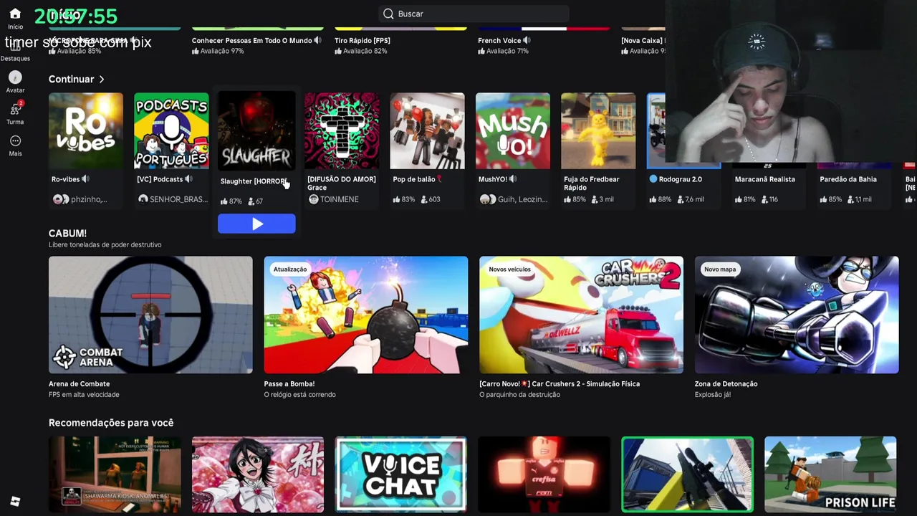Open the Passe a Bomba featured card

click(x=366, y=315)
